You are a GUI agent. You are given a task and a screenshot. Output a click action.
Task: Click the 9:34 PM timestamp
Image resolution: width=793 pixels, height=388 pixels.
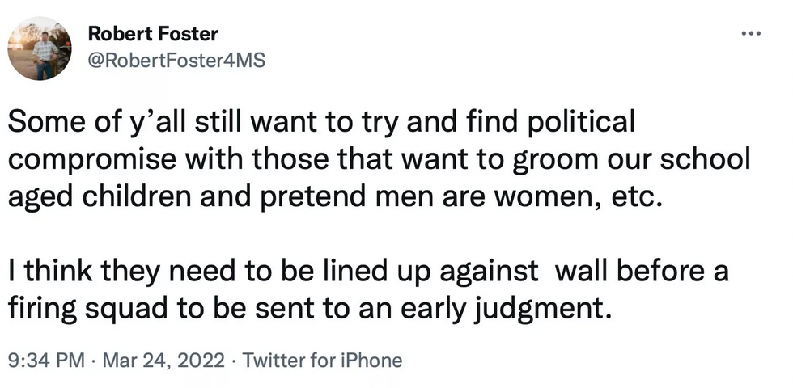(46, 359)
